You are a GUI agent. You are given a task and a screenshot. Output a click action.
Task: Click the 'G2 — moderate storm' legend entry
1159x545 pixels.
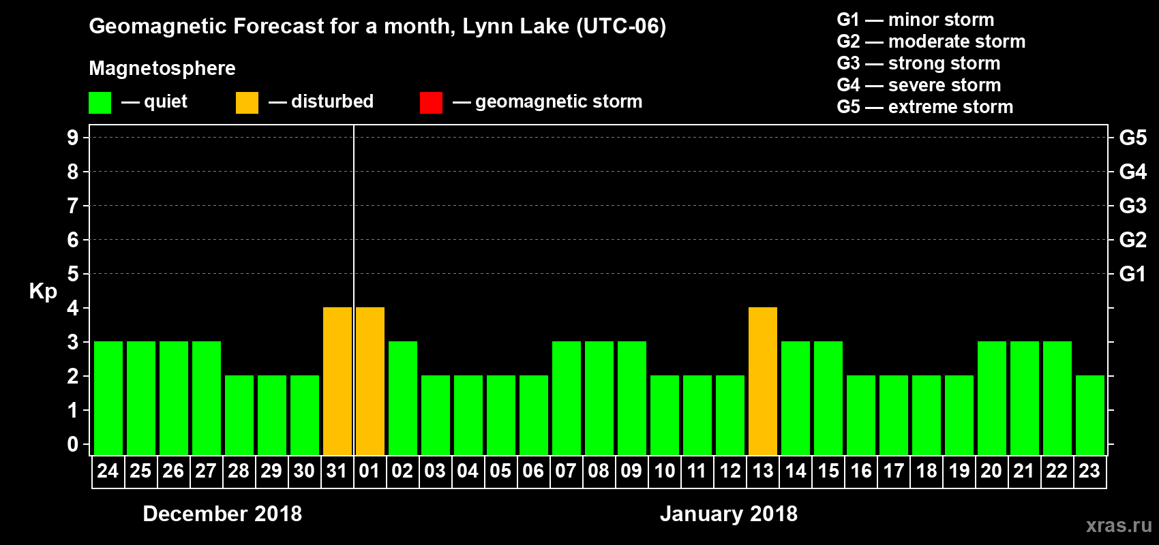pyautogui.click(x=931, y=42)
